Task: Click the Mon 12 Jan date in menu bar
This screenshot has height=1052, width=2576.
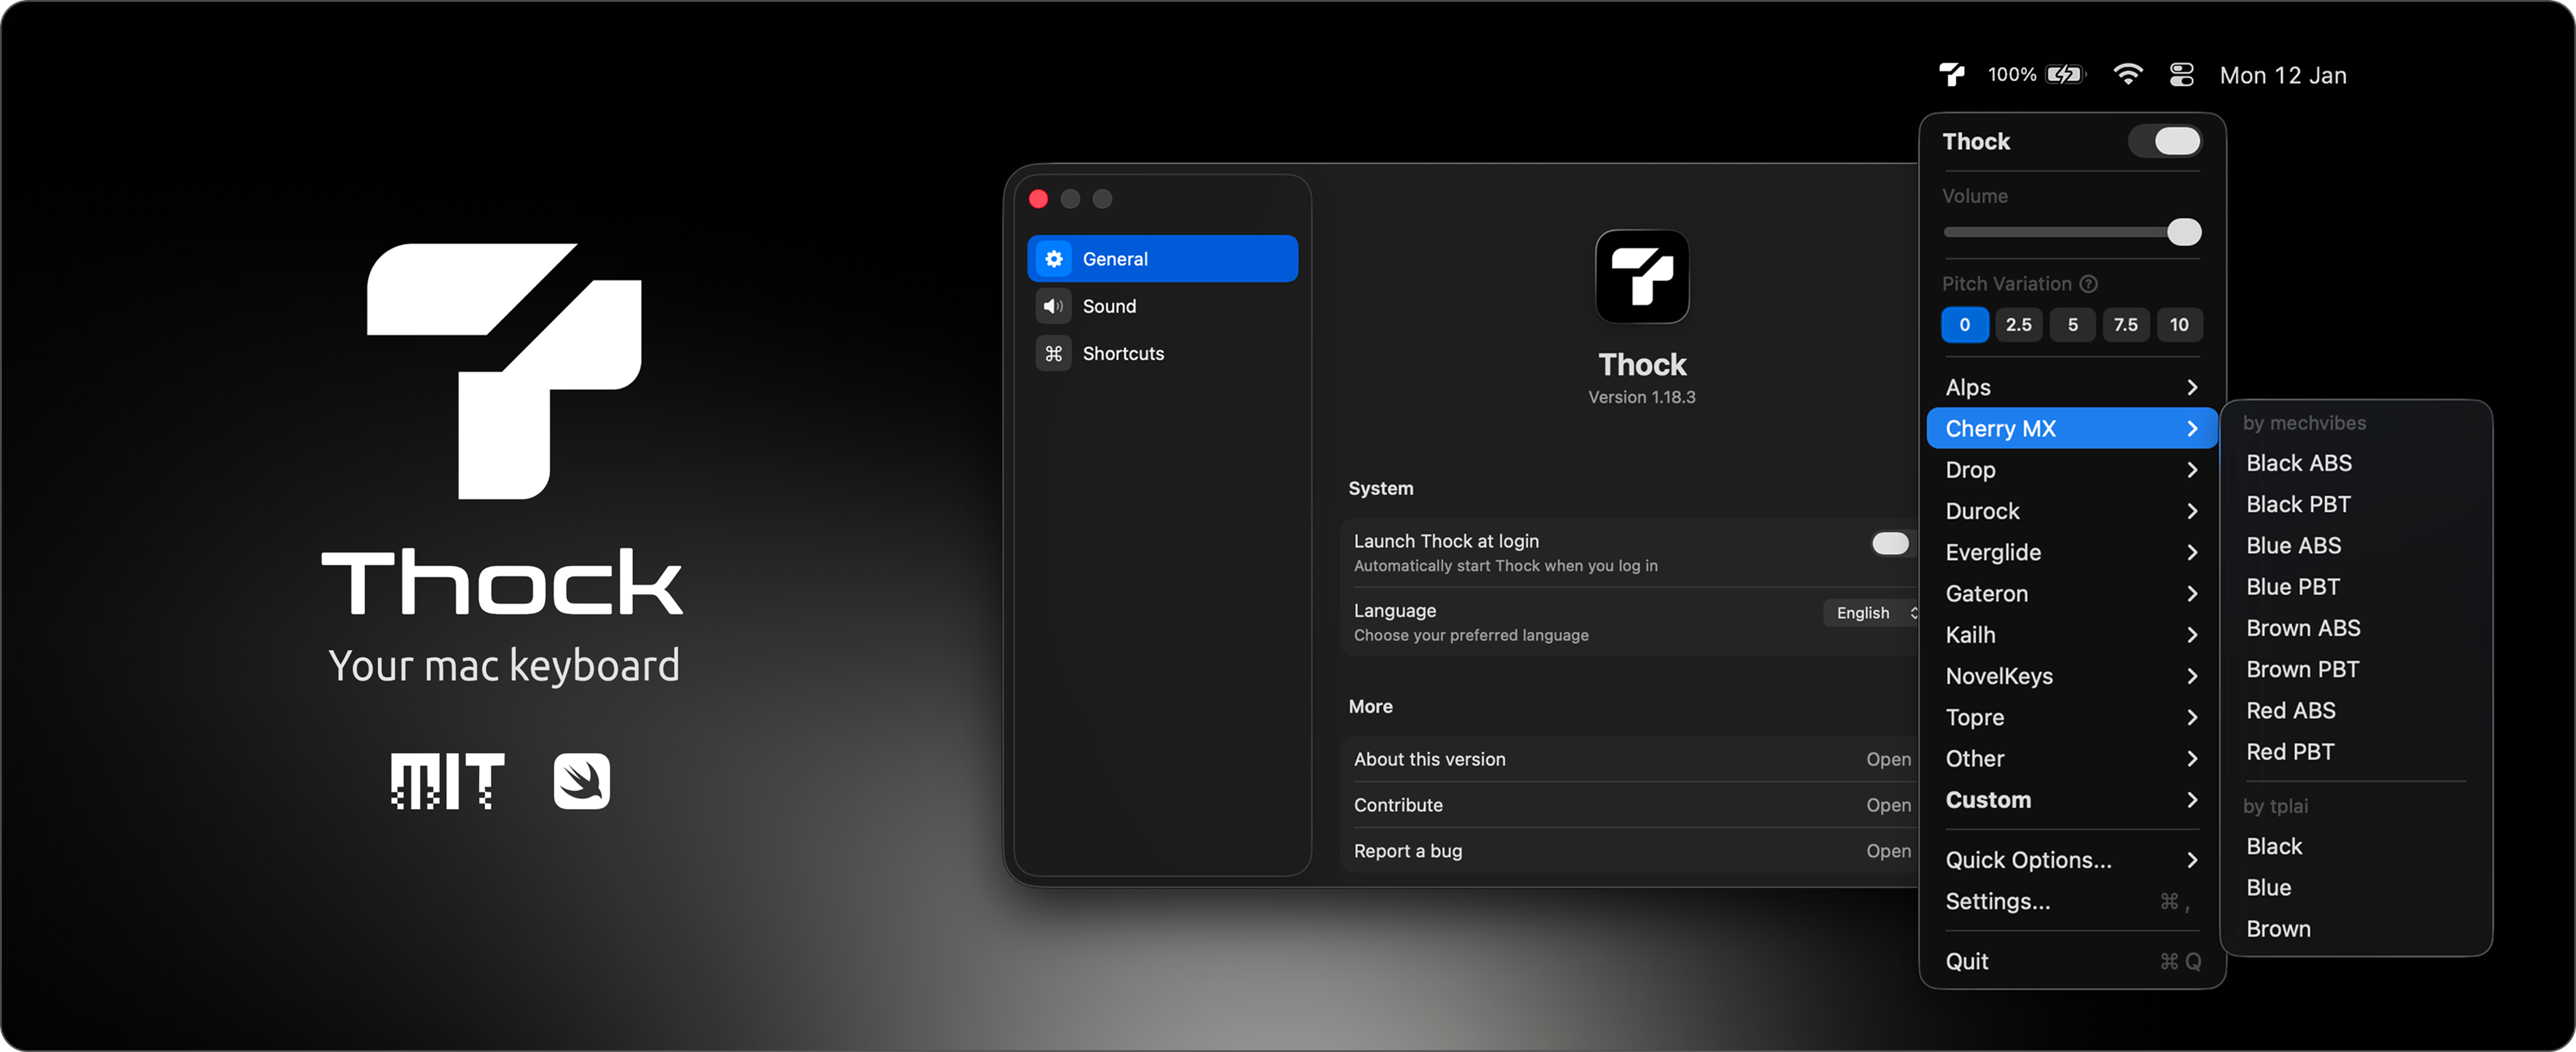Action: coord(2283,75)
